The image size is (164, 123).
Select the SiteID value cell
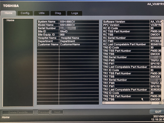79,31
